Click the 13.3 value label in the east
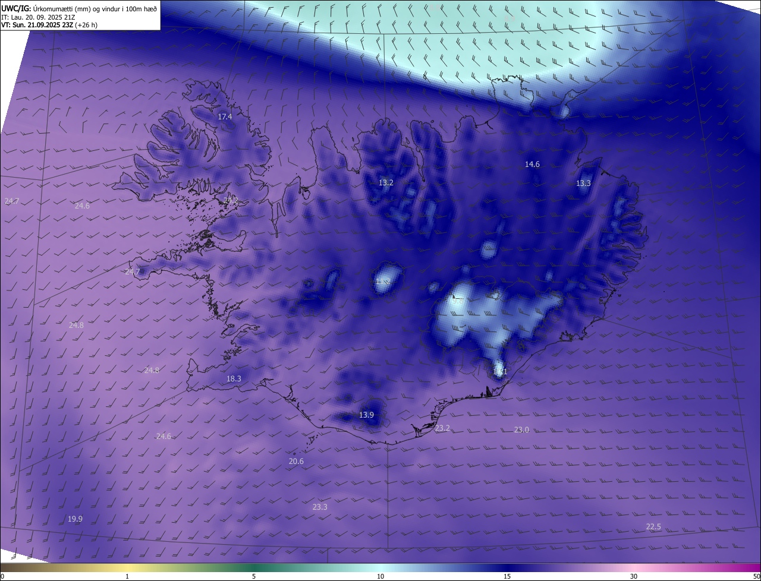 tap(583, 183)
